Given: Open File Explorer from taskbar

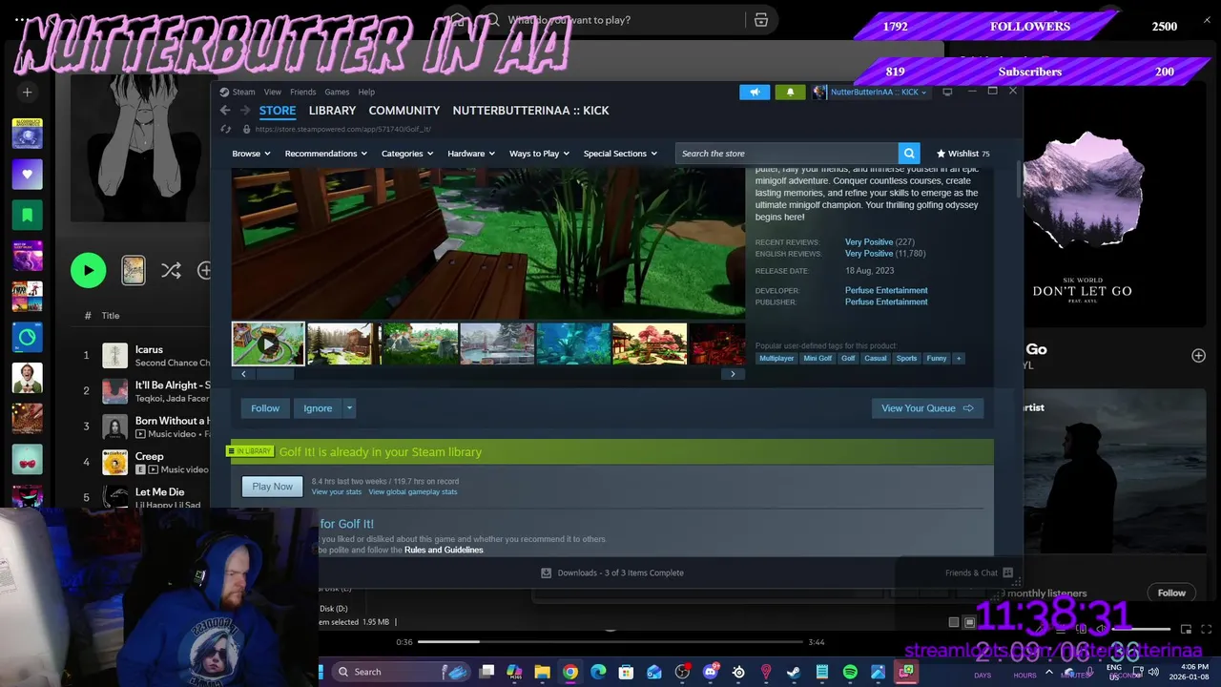Looking at the screenshot, I should (x=542, y=672).
